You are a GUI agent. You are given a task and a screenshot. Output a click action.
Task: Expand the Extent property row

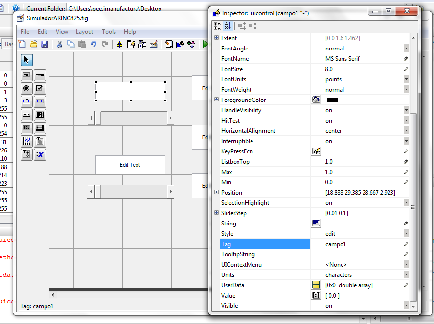click(216, 38)
